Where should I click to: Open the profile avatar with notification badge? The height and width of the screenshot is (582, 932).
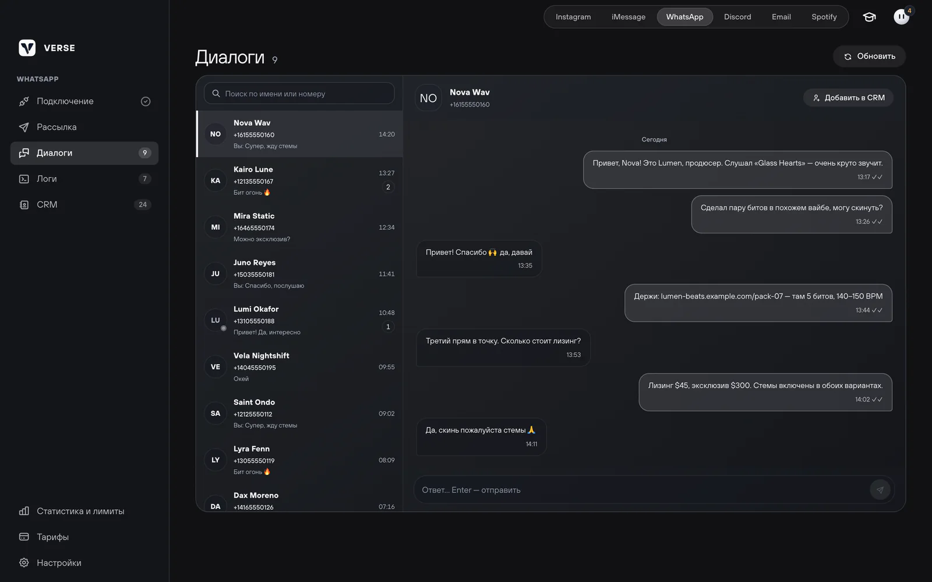point(902,17)
